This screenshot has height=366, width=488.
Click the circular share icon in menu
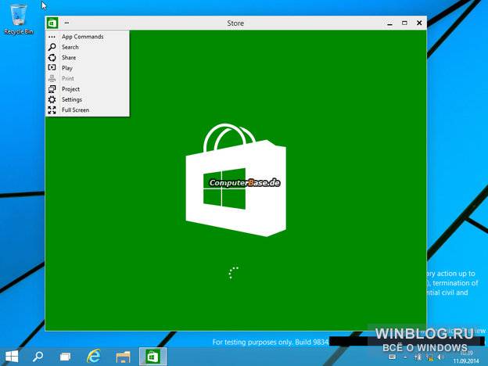pyautogui.click(x=52, y=58)
